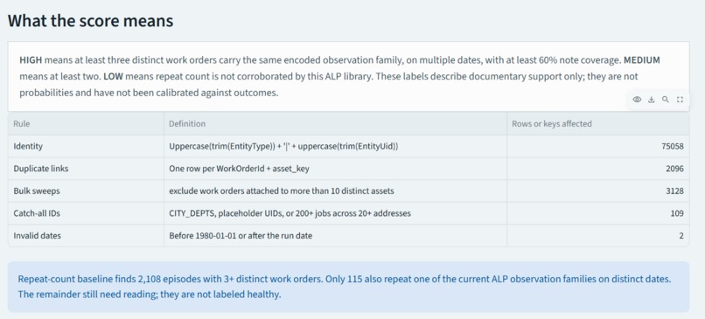Click the Uppercase(trim(EntityType)) definition cell

click(x=335, y=146)
